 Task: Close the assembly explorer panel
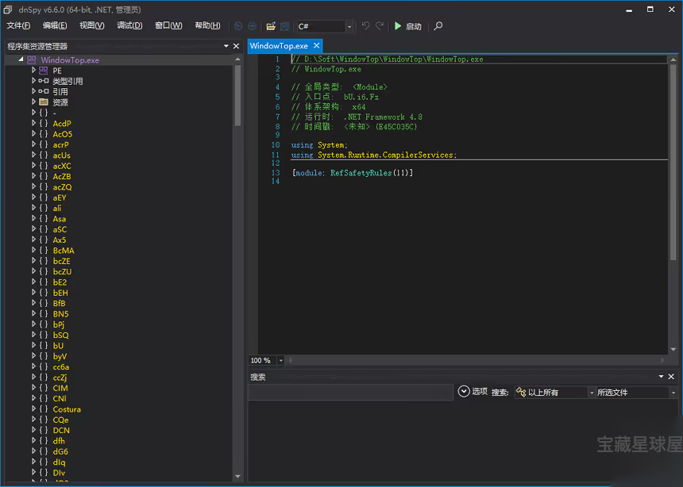(236, 46)
